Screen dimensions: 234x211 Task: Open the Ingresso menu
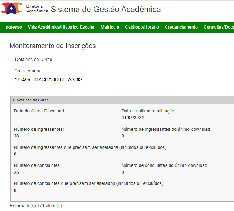coord(13,27)
